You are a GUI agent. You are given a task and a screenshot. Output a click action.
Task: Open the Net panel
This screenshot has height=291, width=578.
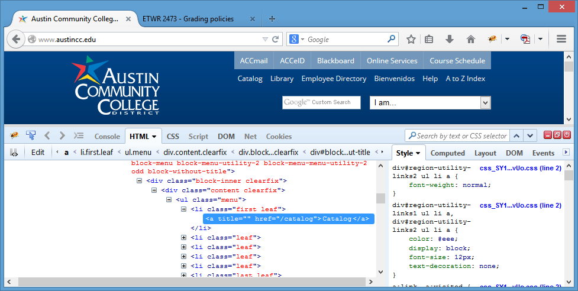coord(250,136)
